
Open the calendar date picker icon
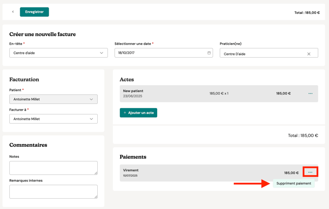209,53
